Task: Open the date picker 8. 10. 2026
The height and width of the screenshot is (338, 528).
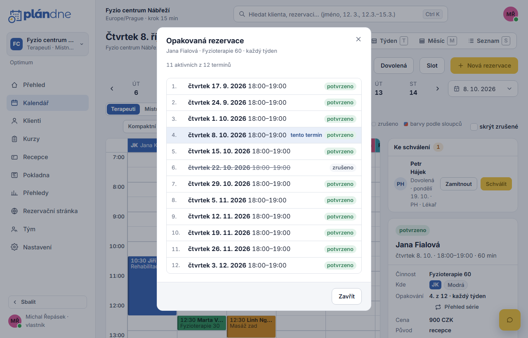Action: pyautogui.click(x=483, y=89)
